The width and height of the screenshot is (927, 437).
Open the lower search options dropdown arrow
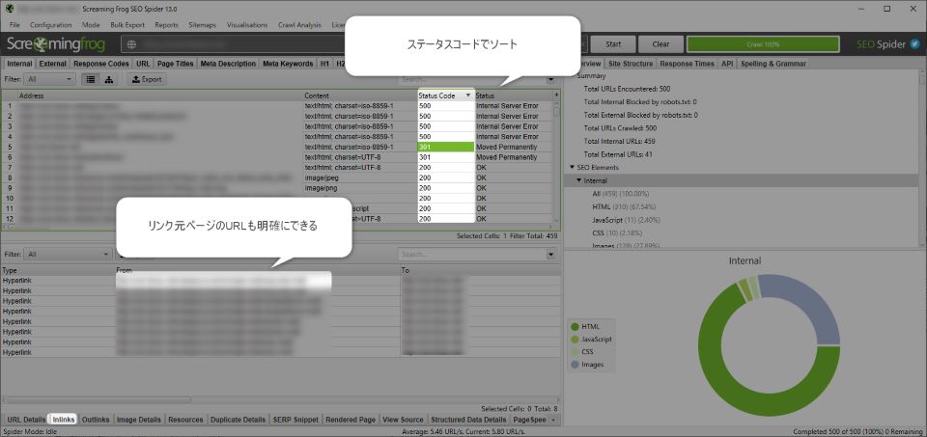(551, 254)
